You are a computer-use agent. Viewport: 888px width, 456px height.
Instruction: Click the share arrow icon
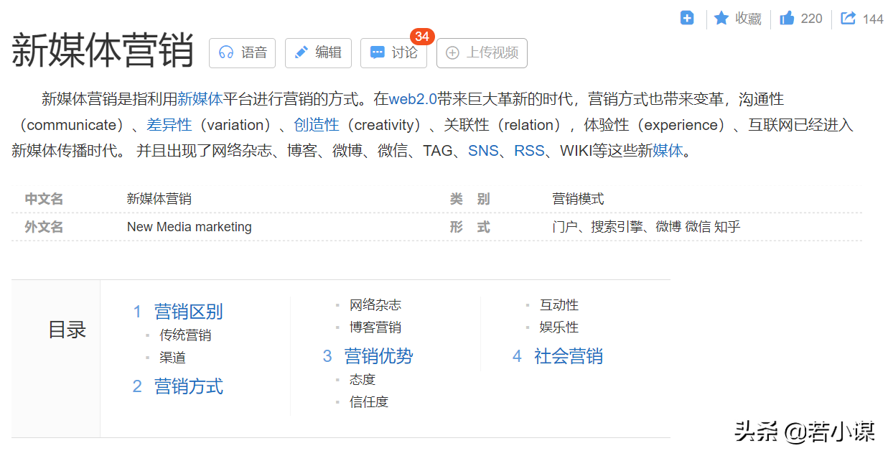[849, 18]
